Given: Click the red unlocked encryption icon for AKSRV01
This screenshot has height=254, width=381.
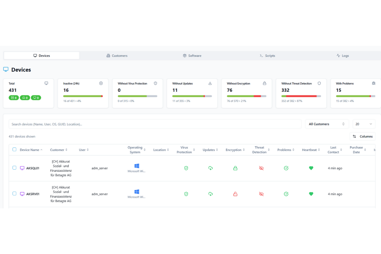Looking at the screenshot, I should (x=235, y=194).
